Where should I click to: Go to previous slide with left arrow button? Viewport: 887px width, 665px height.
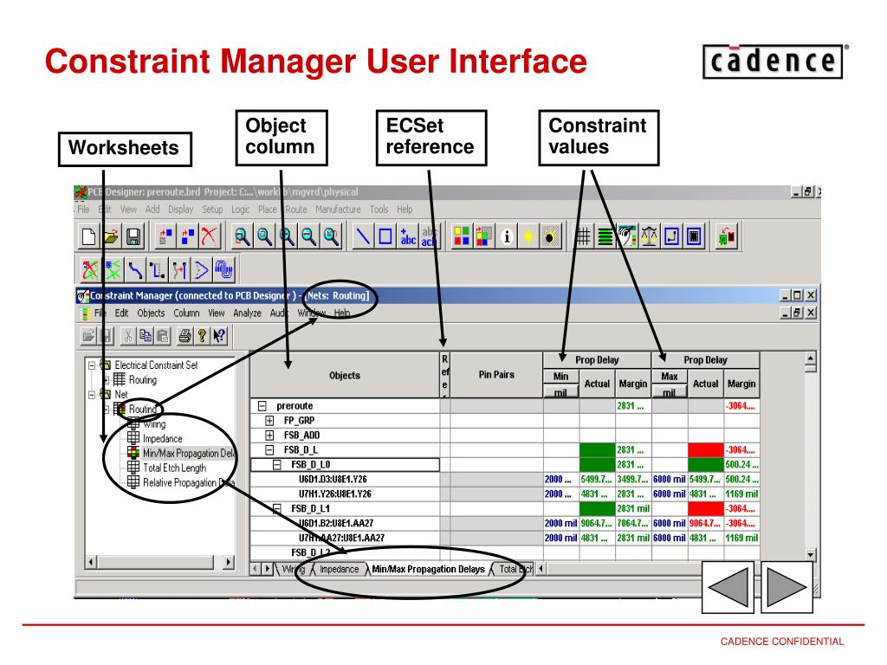pyautogui.click(x=728, y=588)
